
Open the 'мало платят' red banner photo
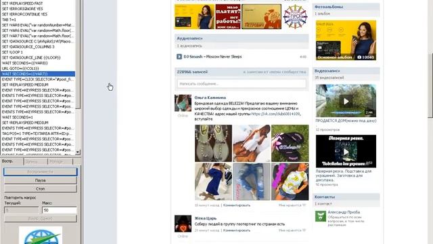pos(228,16)
